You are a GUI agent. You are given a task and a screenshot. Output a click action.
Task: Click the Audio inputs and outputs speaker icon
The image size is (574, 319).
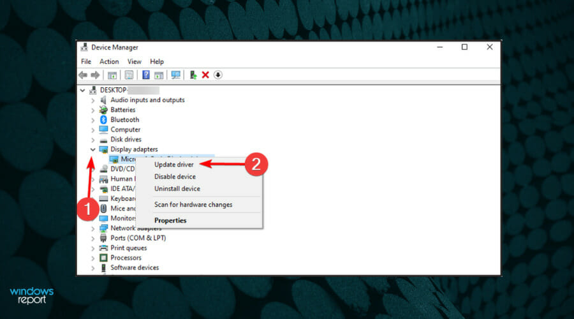pos(103,100)
